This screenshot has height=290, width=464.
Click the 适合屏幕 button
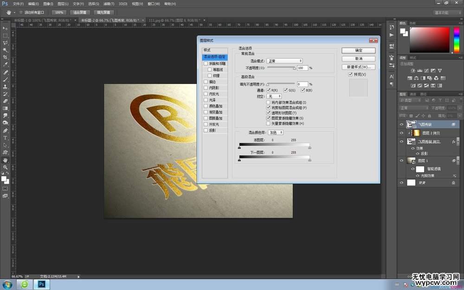point(80,13)
